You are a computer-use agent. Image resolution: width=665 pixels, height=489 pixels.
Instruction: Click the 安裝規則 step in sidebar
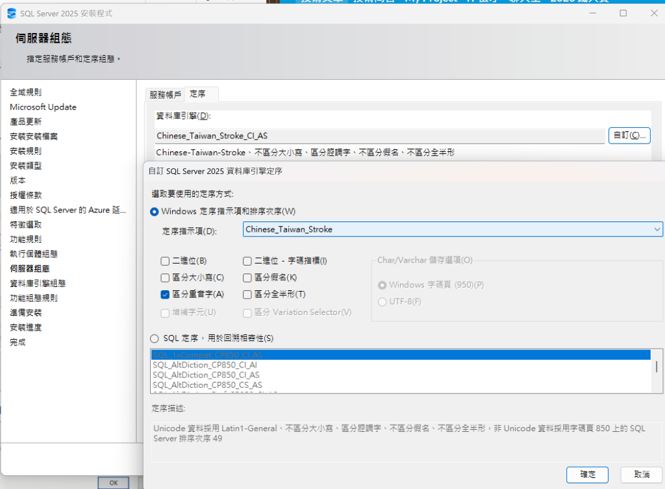pos(26,151)
